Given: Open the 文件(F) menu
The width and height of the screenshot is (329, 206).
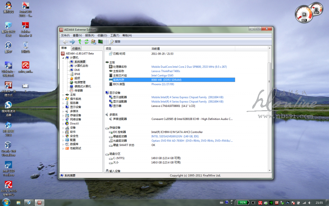Looking at the screenshot, I should (x=65, y=35).
